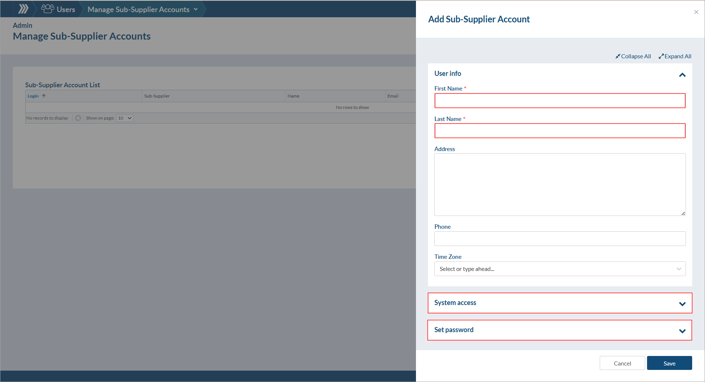Image resolution: width=705 pixels, height=382 pixels.
Task: Click into the Address text area
Action: pos(560,184)
